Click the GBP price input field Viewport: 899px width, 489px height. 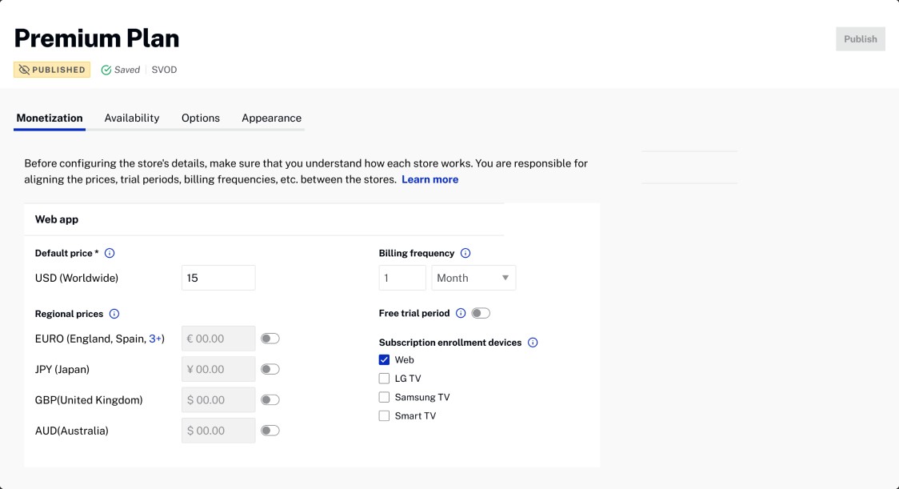(x=218, y=400)
